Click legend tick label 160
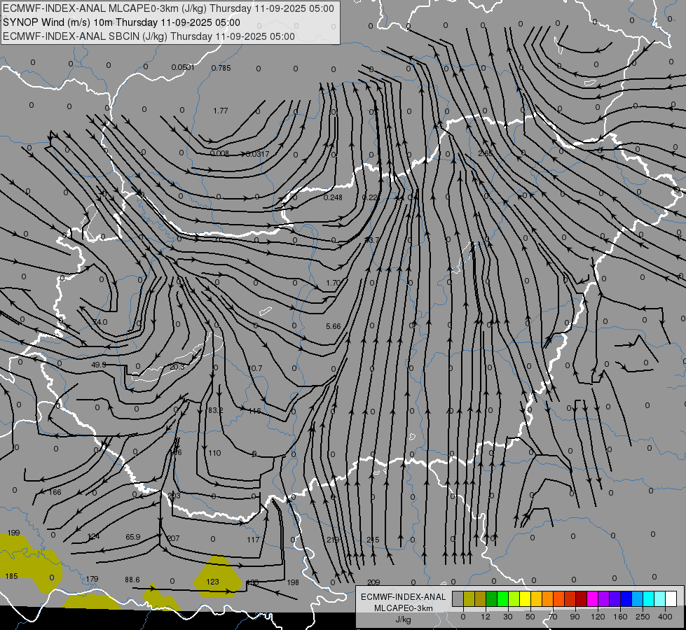Screen dimensions: 686x630 click(x=620, y=617)
